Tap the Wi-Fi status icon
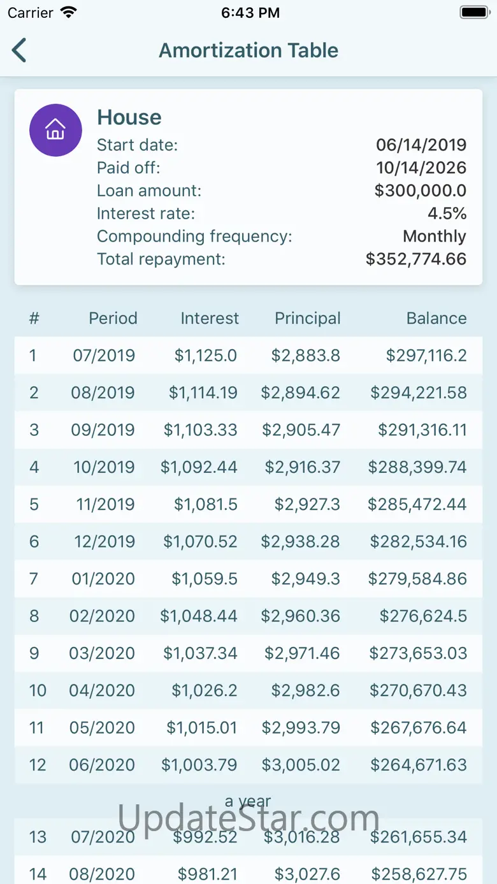The width and height of the screenshot is (497, 884). click(68, 13)
